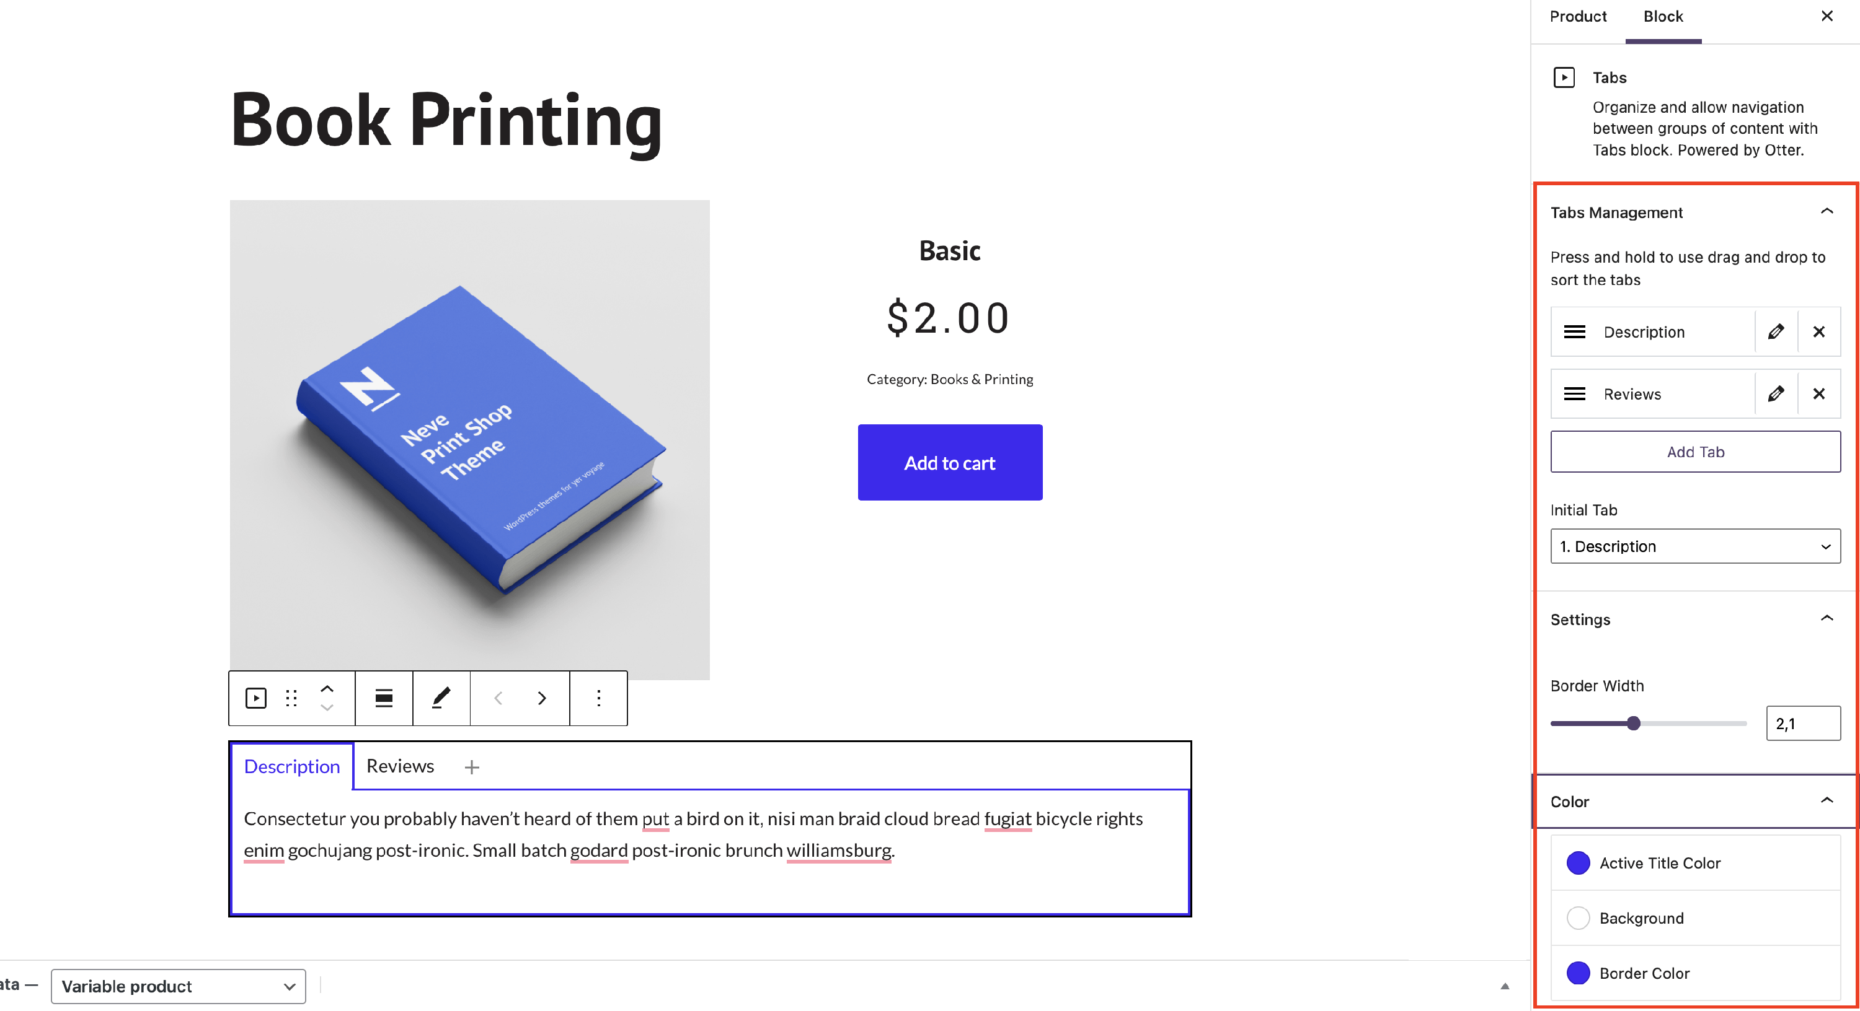Delete the Description tab using its X icon
Viewport: 1860px width, 1011px height.
pyautogui.click(x=1818, y=332)
